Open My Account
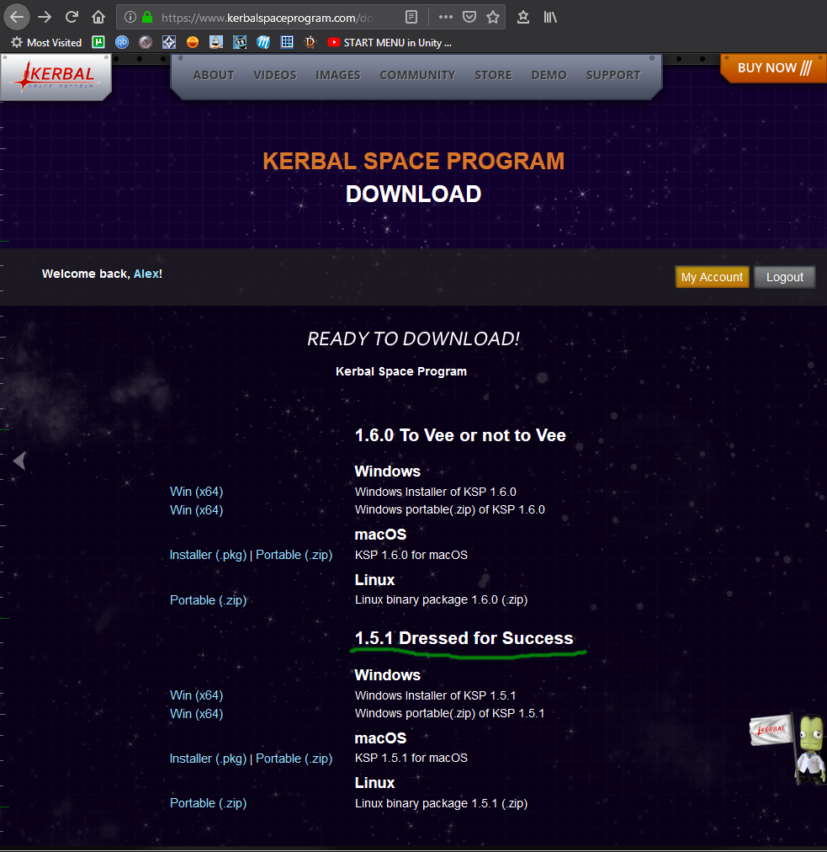The width and height of the screenshot is (827, 852). (x=712, y=277)
